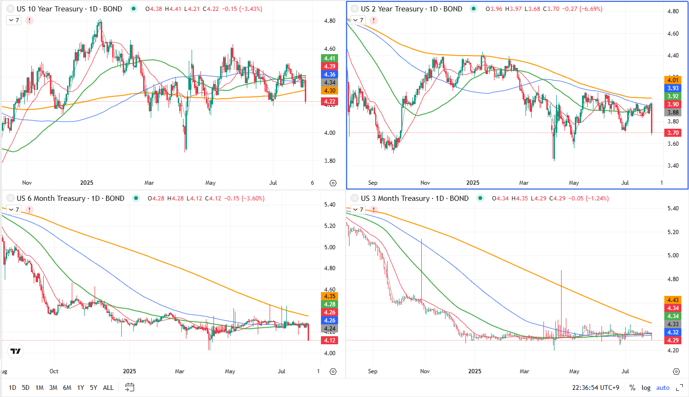
Task: Click green market status dot on 2 Year chart
Action: coord(474,9)
